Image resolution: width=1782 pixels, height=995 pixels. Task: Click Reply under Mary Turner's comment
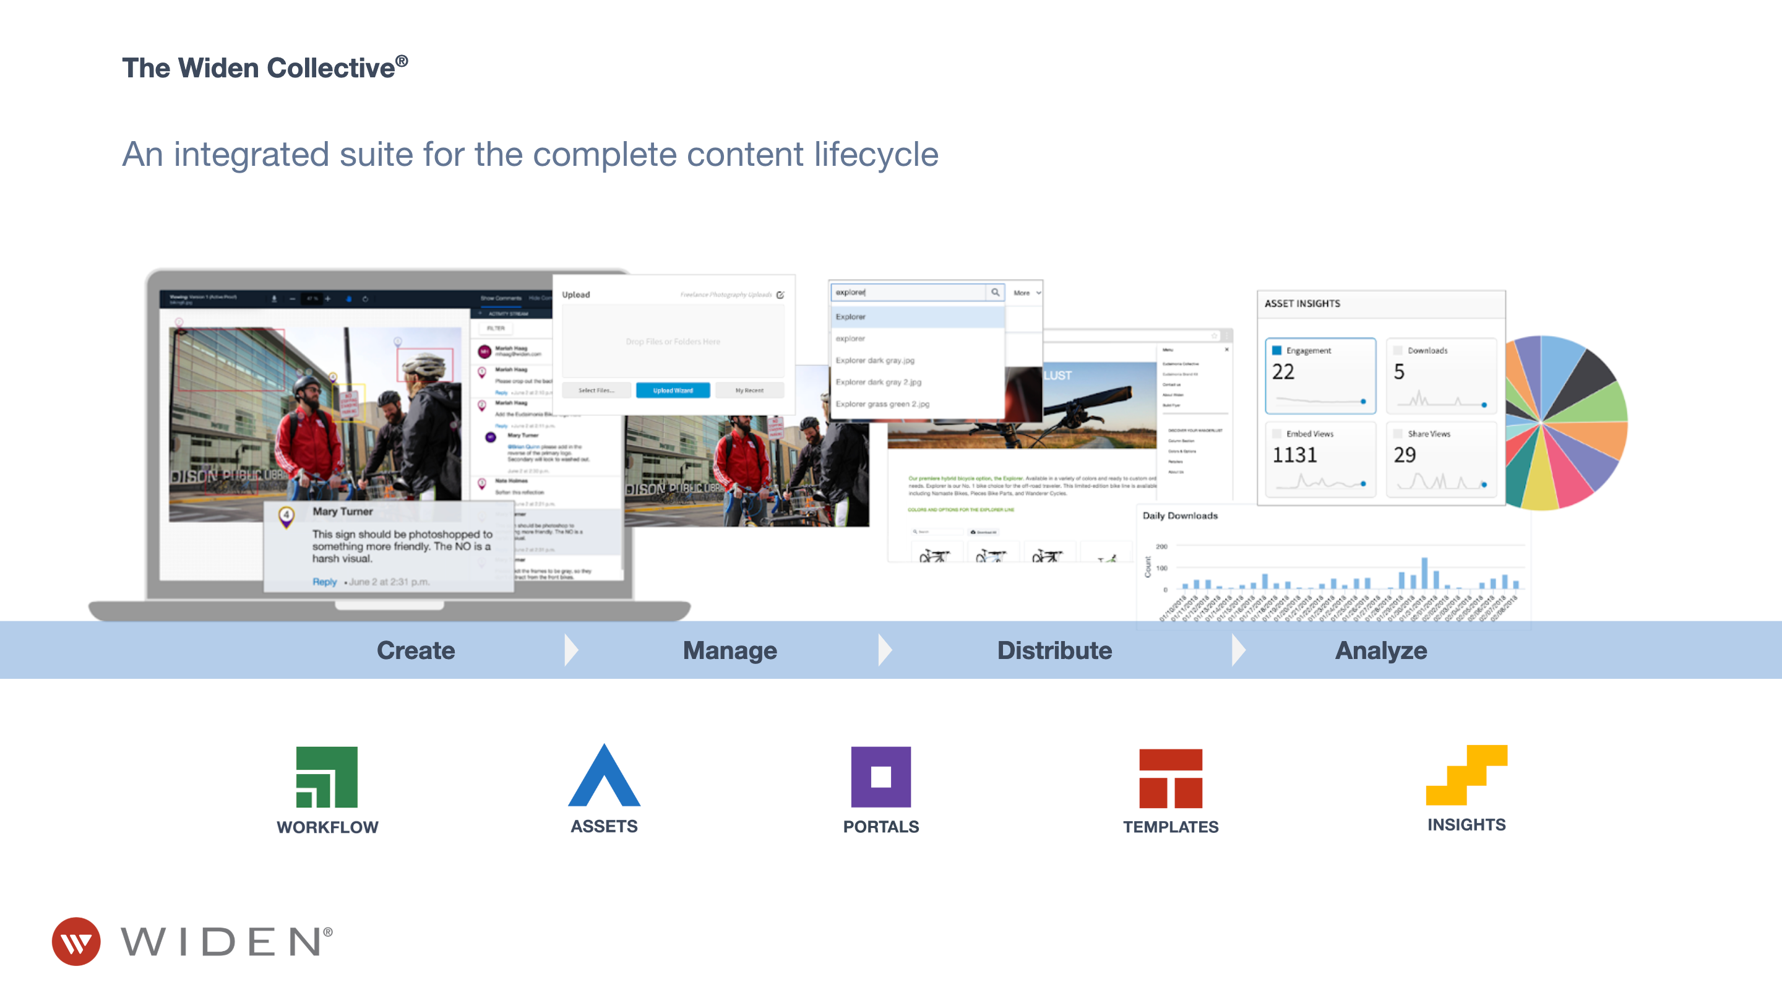pyautogui.click(x=324, y=581)
